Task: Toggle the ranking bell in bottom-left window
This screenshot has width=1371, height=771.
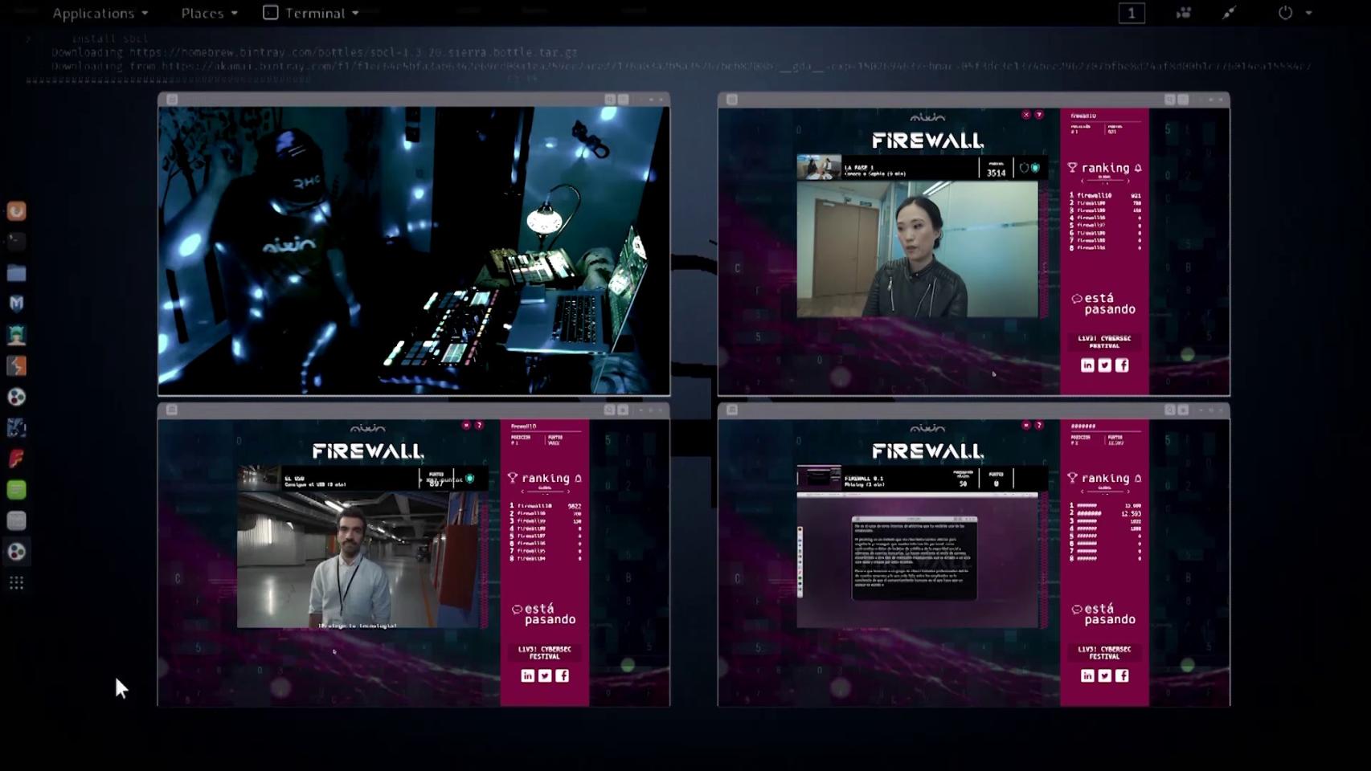Action: pyautogui.click(x=578, y=478)
